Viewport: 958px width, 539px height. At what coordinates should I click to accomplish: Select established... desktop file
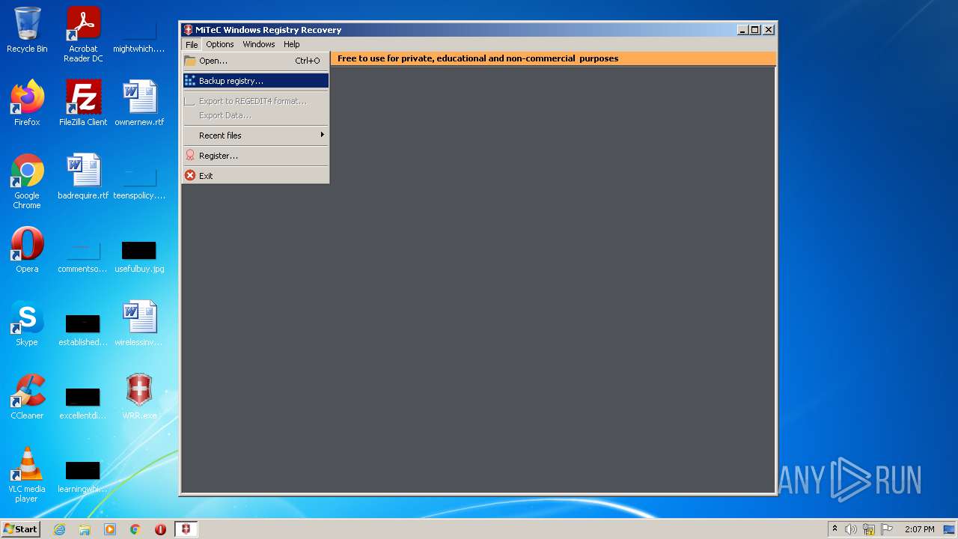[x=83, y=329]
